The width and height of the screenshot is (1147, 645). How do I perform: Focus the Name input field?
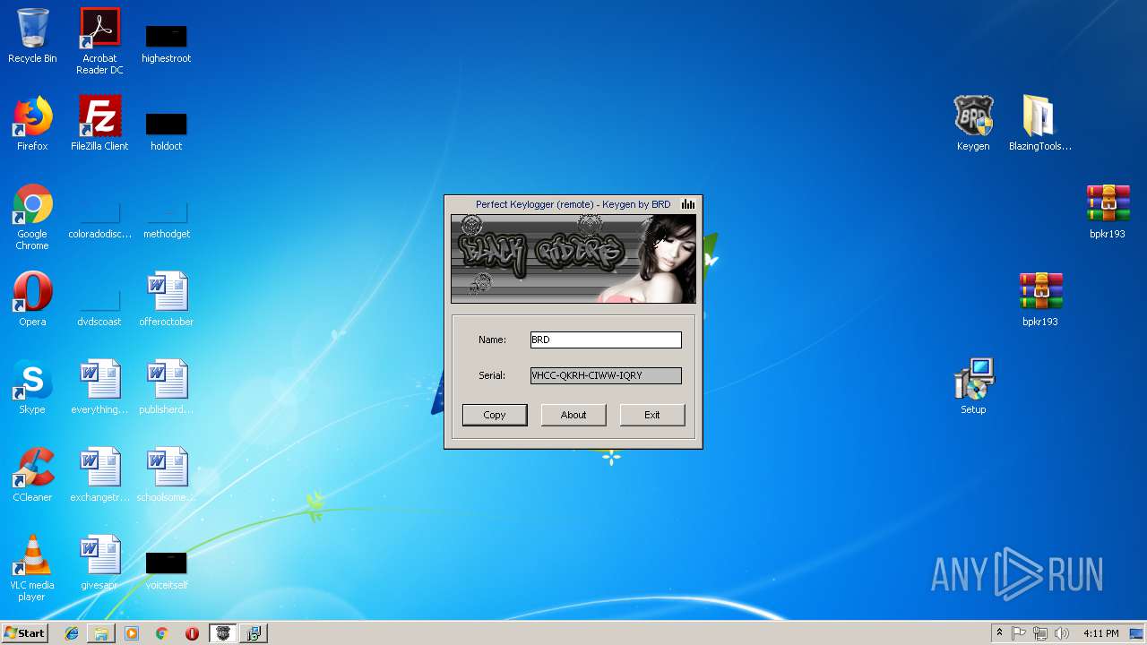point(606,340)
